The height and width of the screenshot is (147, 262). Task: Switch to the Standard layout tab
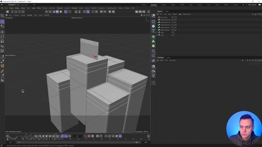(154, 5)
